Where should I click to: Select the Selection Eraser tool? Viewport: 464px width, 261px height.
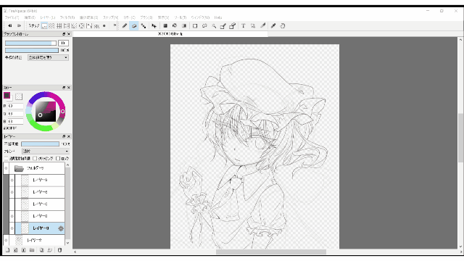point(232,26)
